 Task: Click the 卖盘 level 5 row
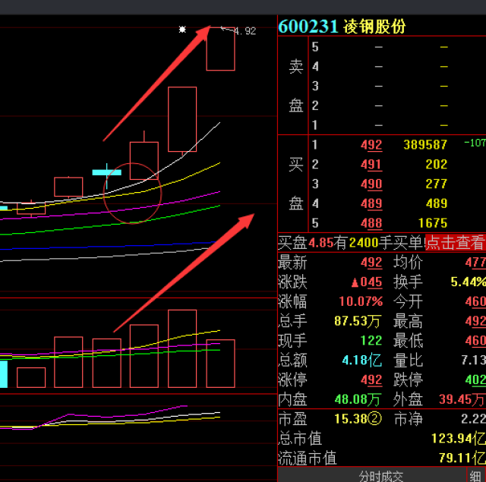(397, 47)
